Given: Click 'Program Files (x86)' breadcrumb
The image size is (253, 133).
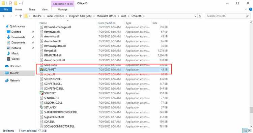Looking at the screenshot, I should click(80, 16).
